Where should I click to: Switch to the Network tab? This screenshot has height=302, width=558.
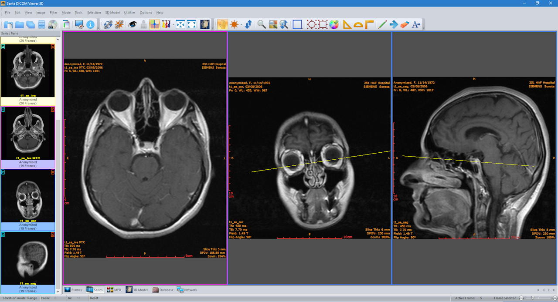click(x=187, y=290)
